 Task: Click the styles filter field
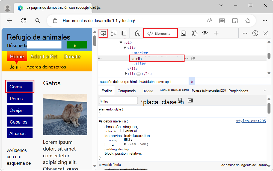tap(118, 101)
